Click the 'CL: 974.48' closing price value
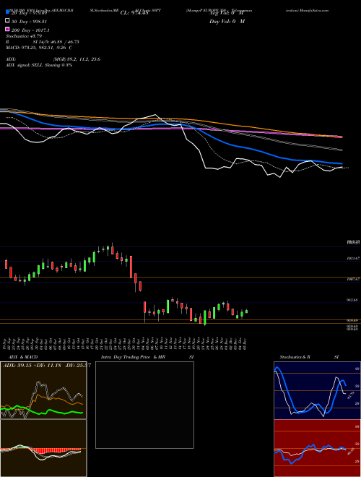 (134, 13)
